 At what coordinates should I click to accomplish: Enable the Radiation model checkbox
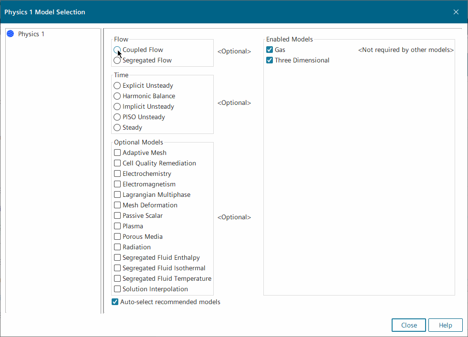point(117,247)
